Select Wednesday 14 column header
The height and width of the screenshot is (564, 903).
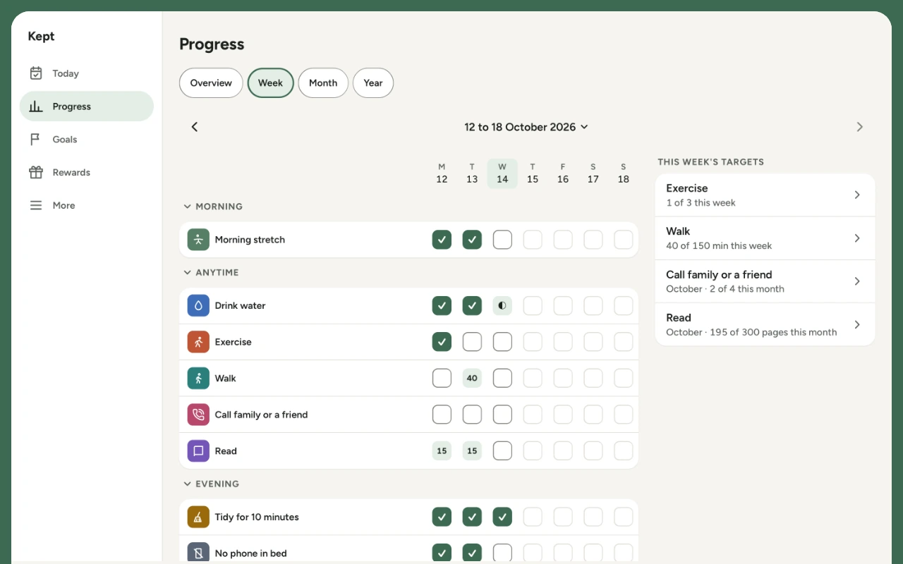[502, 173]
